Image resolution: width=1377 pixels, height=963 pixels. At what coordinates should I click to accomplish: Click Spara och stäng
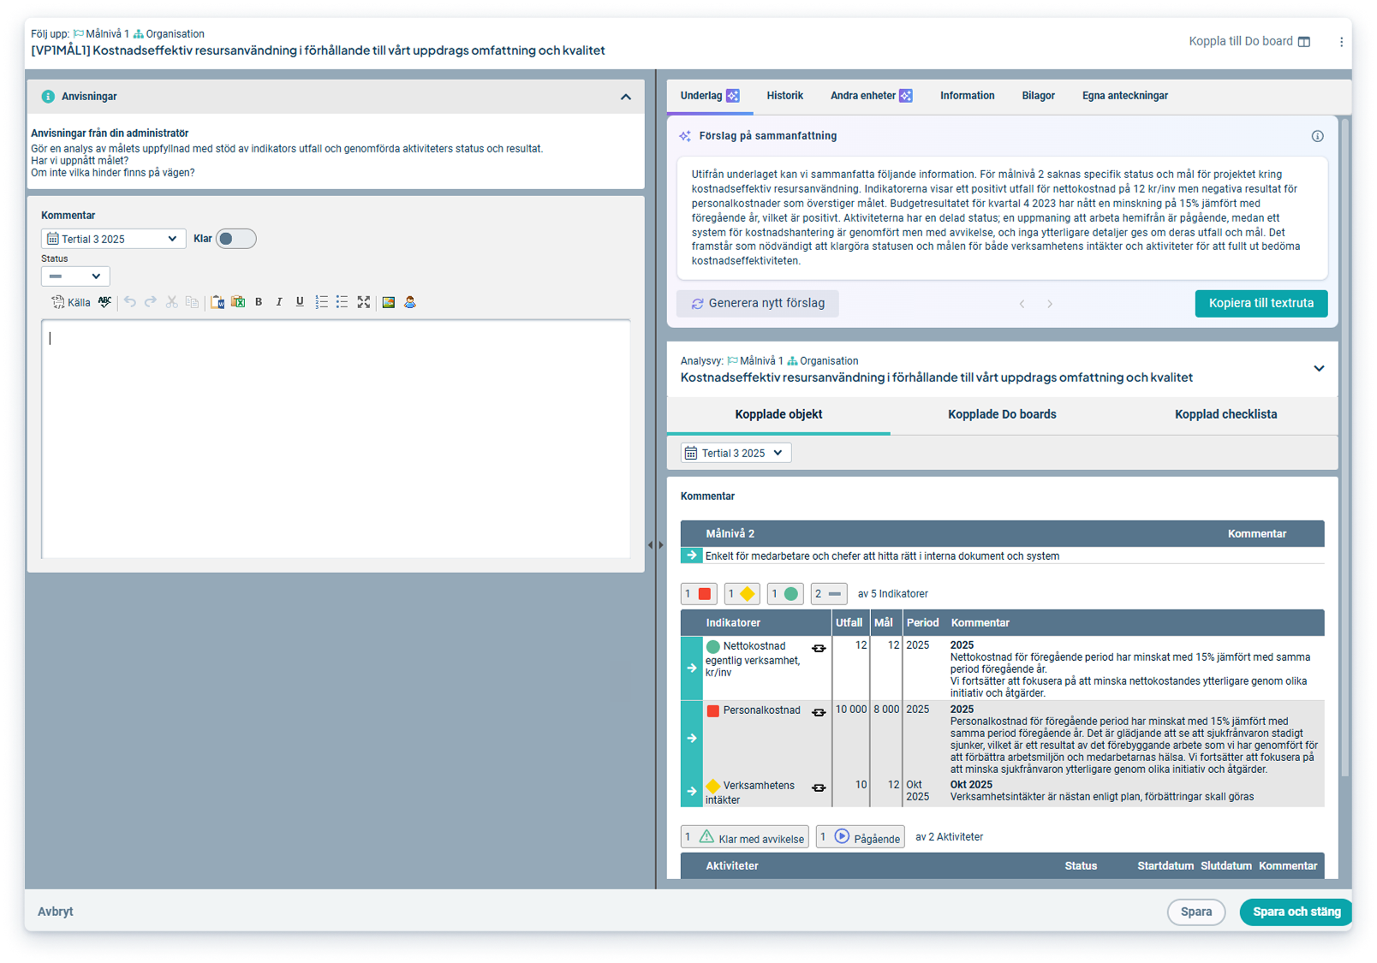click(x=1296, y=912)
